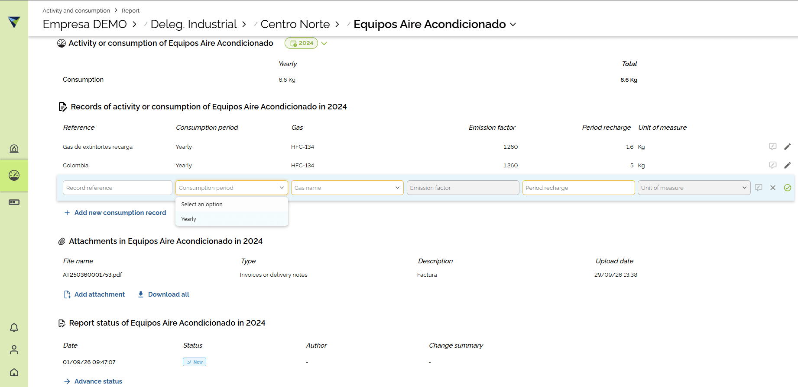
Task: Click the Empresa DEMO breadcrumb chevron
Action: pyautogui.click(x=134, y=25)
